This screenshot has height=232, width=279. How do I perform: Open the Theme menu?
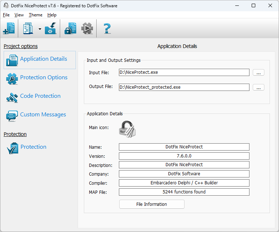[x=36, y=15]
